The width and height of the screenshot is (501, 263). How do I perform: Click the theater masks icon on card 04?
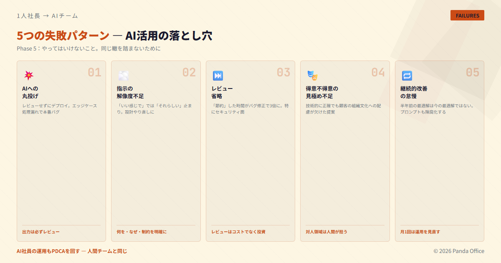coord(312,76)
